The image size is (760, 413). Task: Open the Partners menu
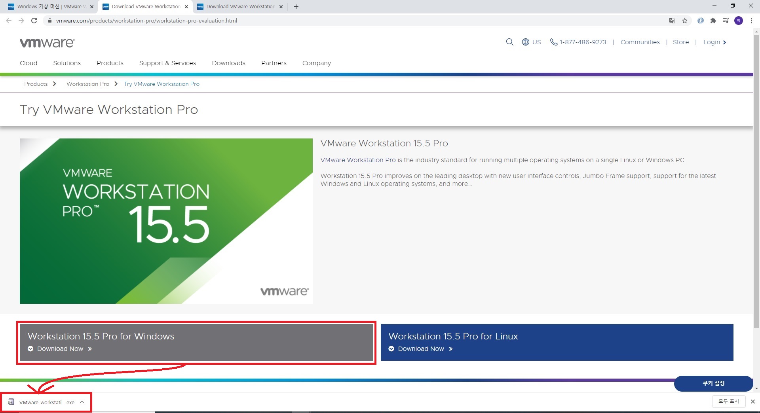pos(274,63)
